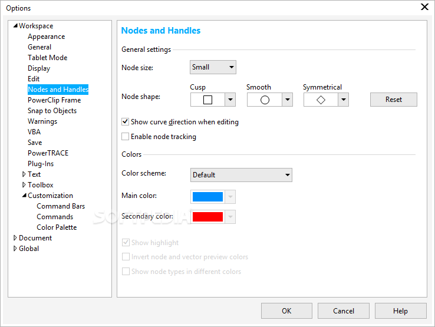Select Edit in the tree
This screenshot has width=435, height=327.
34,79
